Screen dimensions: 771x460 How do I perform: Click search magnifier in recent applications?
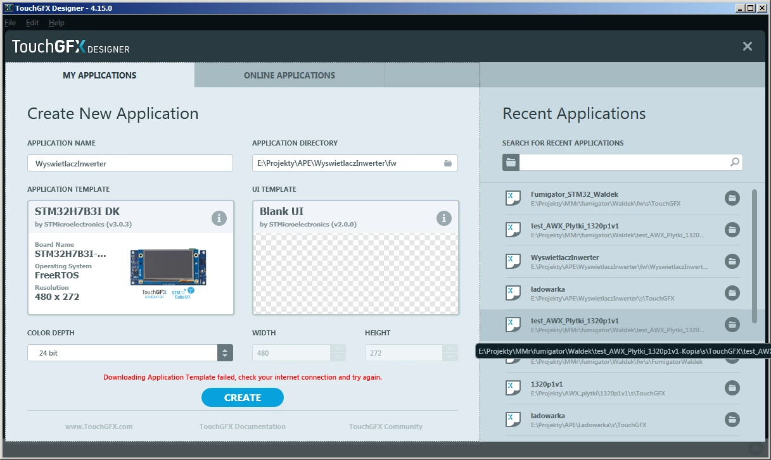pos(735,163)
